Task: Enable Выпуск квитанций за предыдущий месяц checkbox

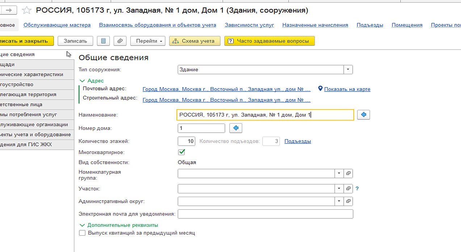Action: click(x=82, y=233)
